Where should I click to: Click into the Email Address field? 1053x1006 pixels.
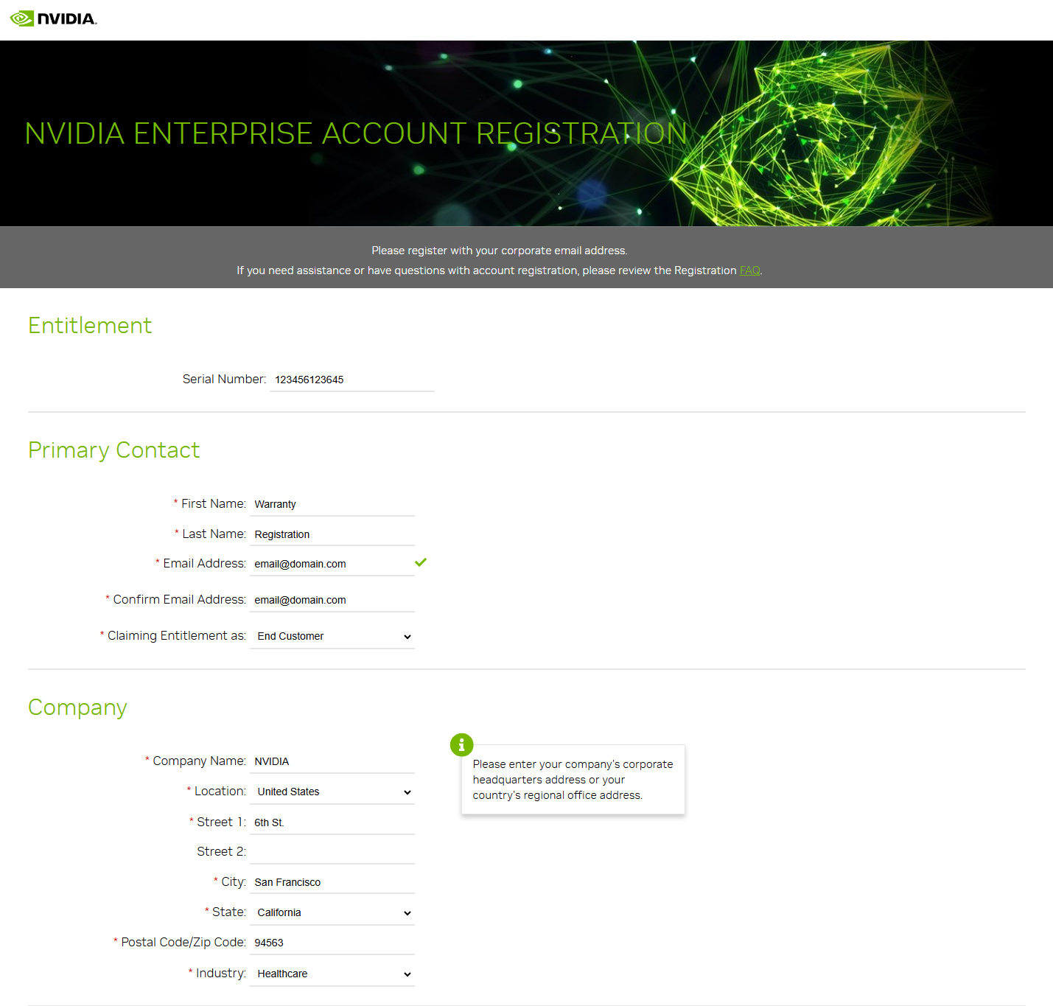tap(332, 564)
